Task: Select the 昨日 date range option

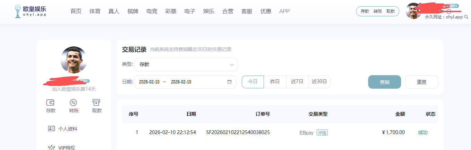Action: pyautogui.click(x=275, y=82)
